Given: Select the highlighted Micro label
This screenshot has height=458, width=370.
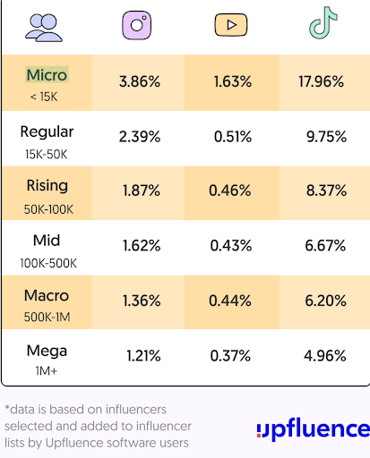Looking at the screenshot, I should coord(47,75).
